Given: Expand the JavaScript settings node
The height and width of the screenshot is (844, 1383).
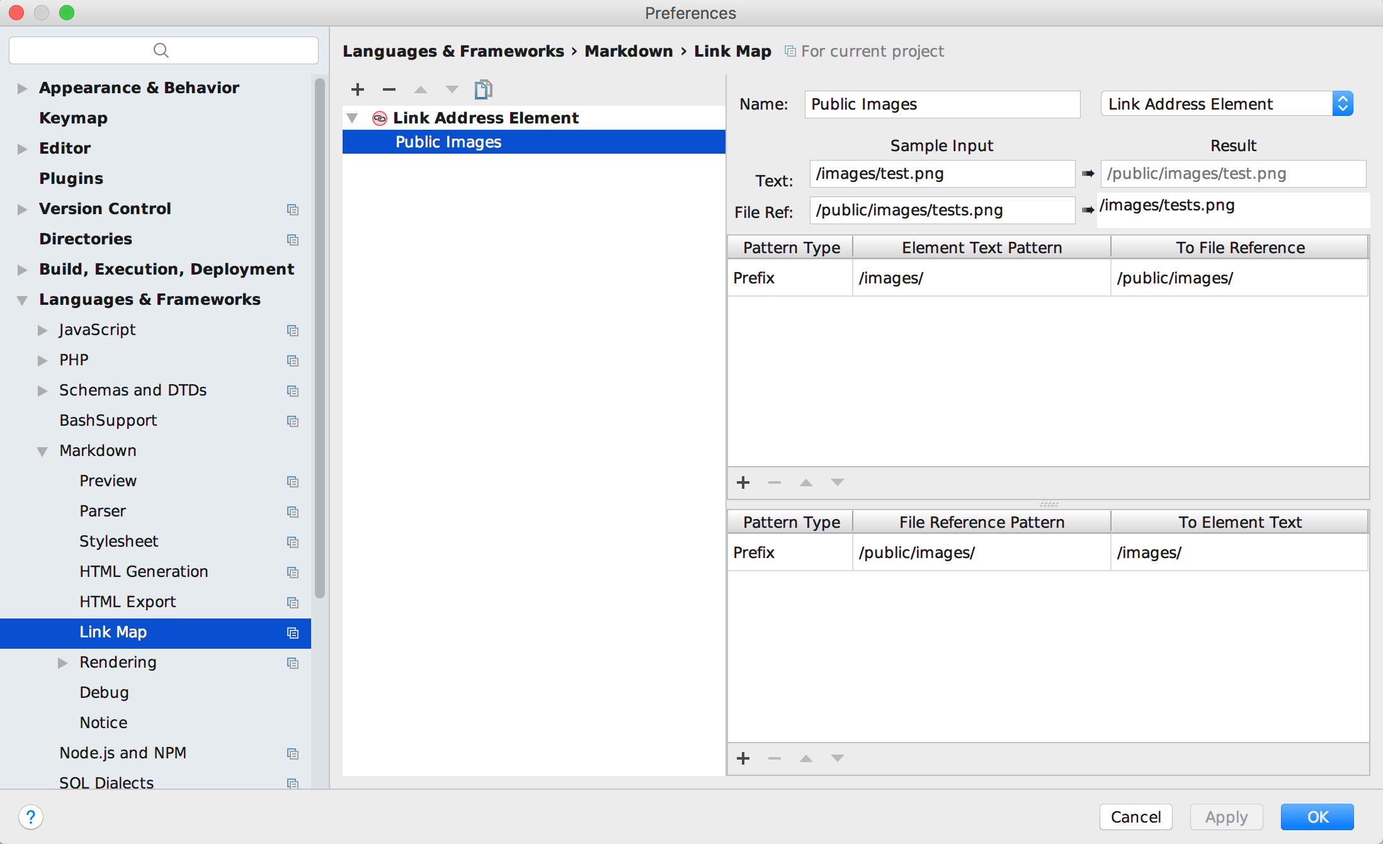Looking at the screenshot, I should tap(42, 329).
